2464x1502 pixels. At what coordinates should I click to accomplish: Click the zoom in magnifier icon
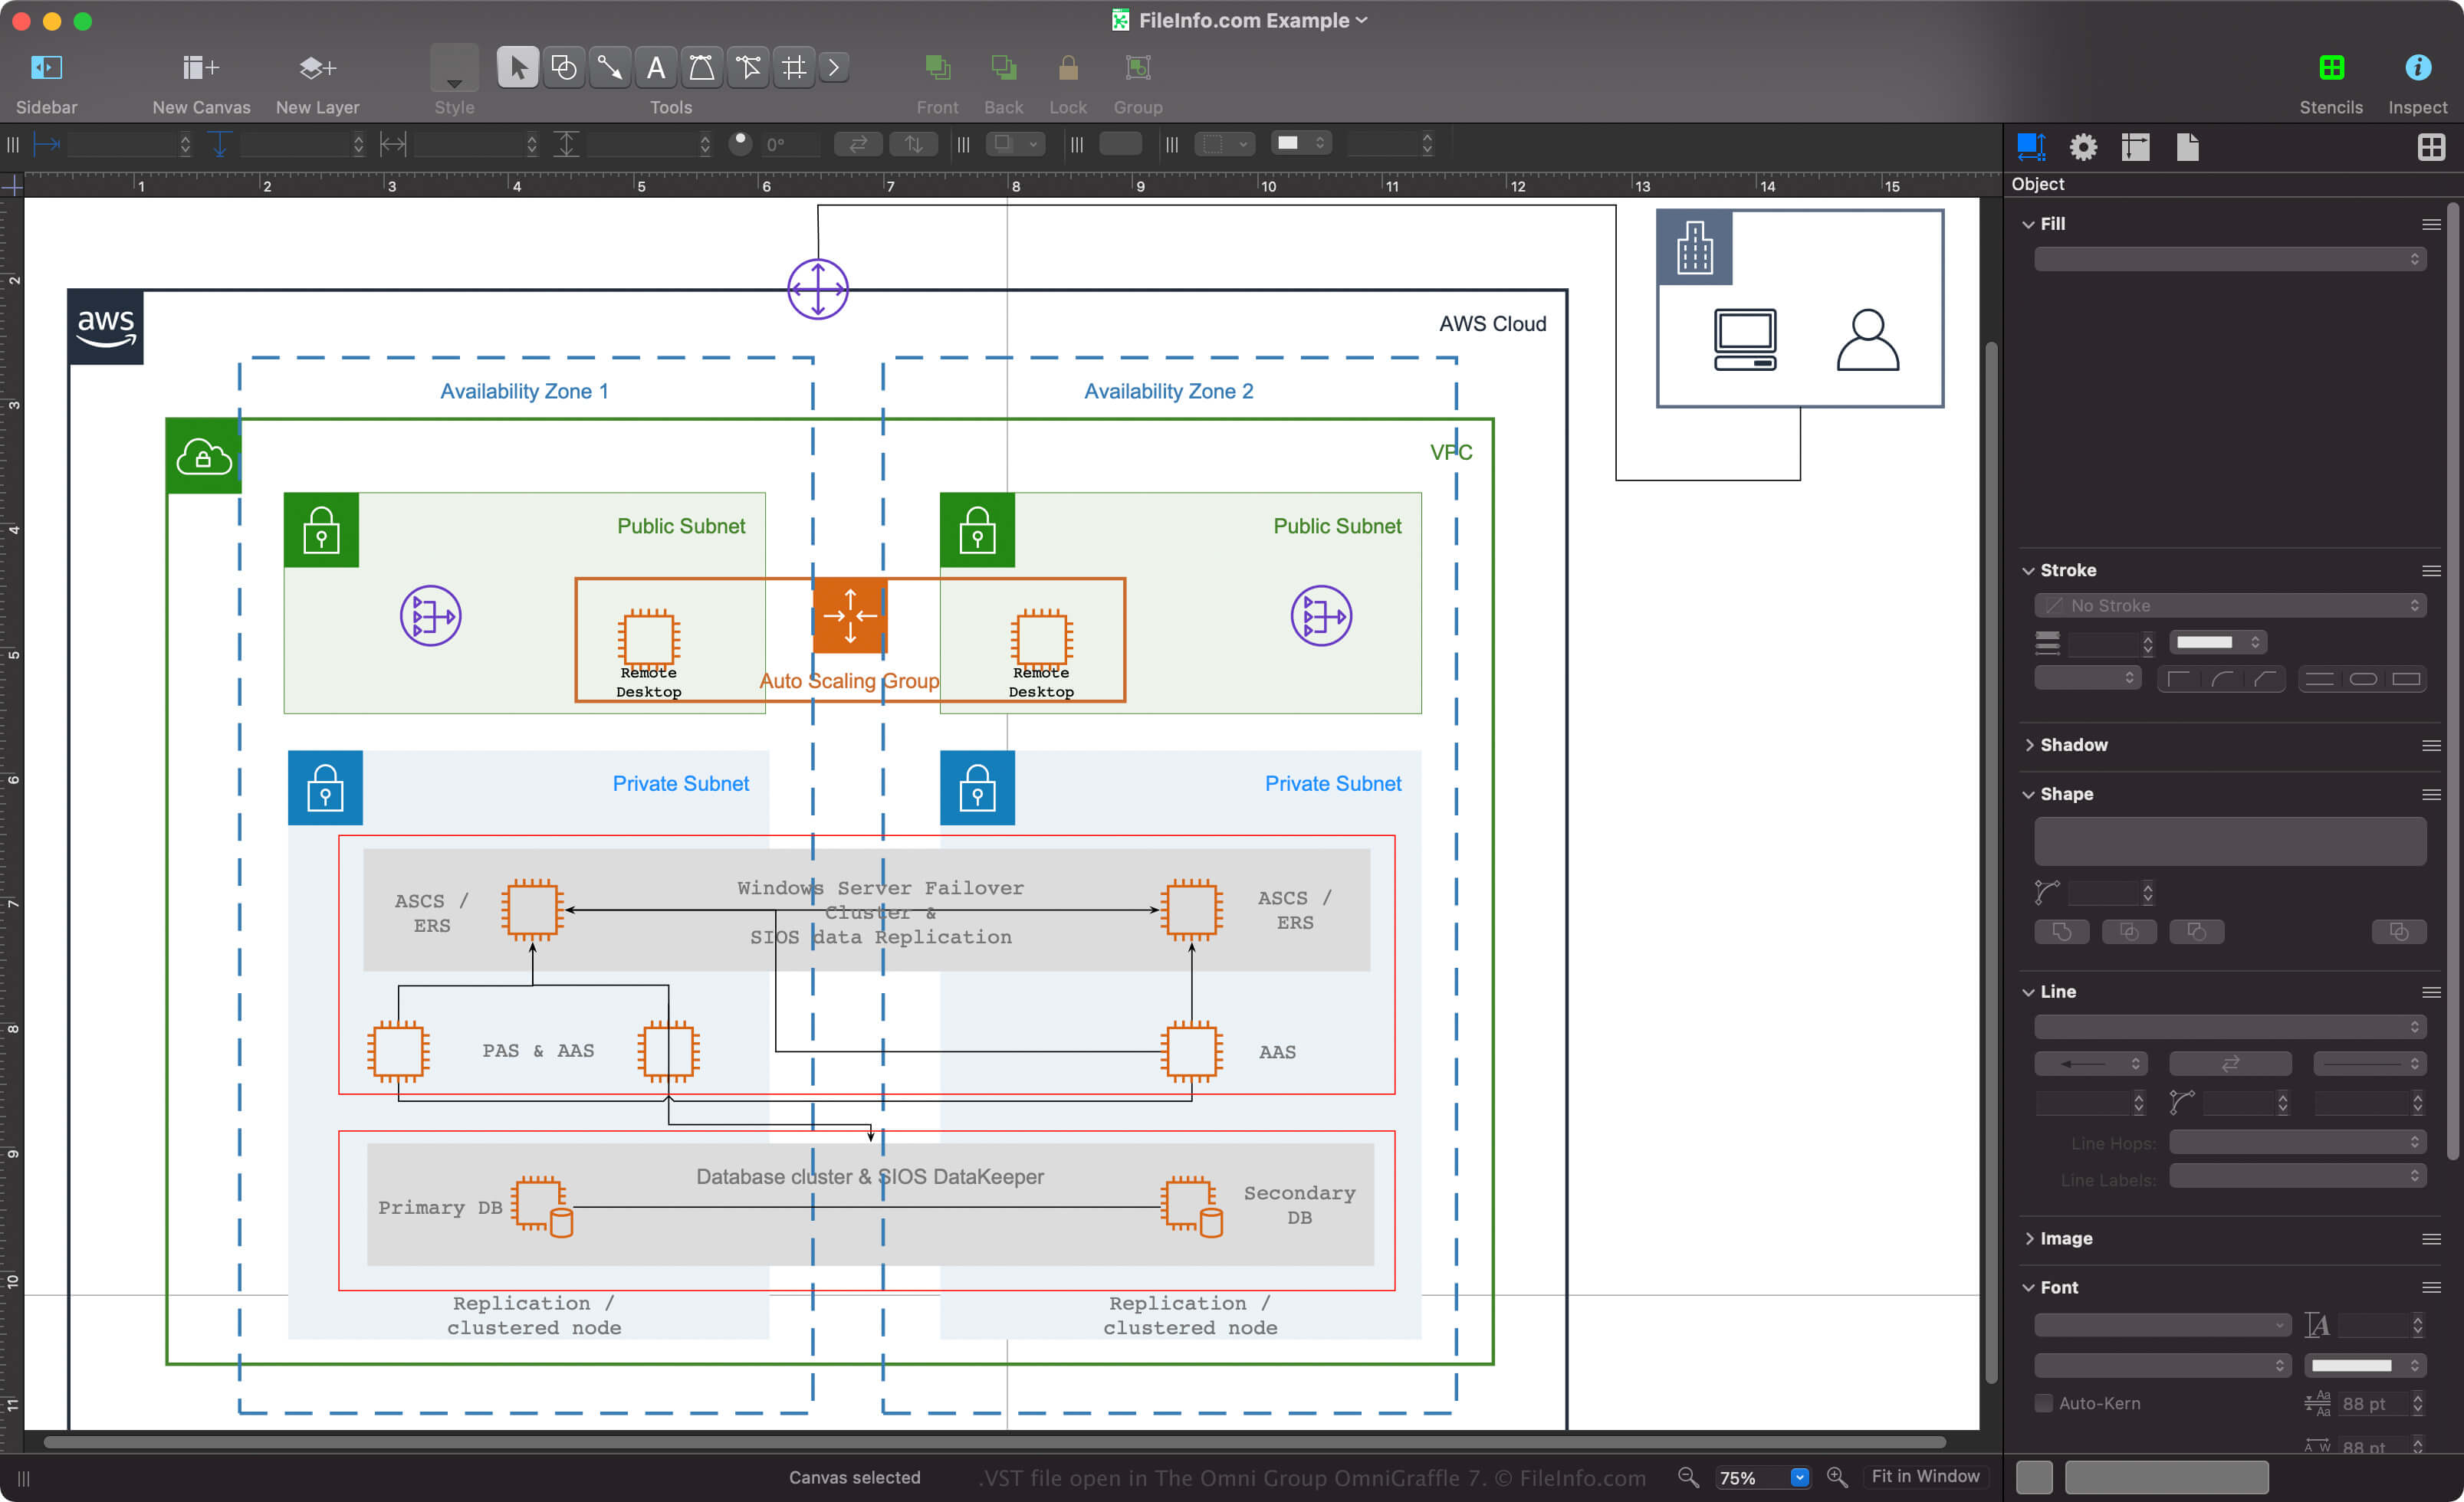pos(1837,1477)
